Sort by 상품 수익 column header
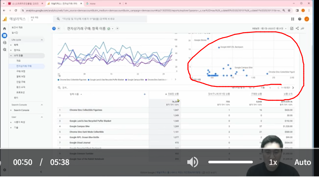 (x=288, y=94)
